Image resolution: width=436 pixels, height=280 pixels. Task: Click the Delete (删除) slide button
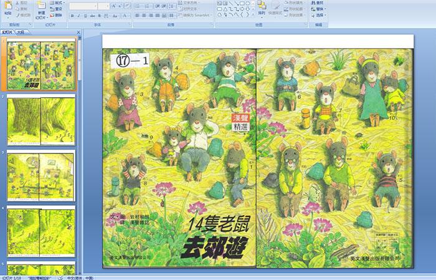[56, 15]
